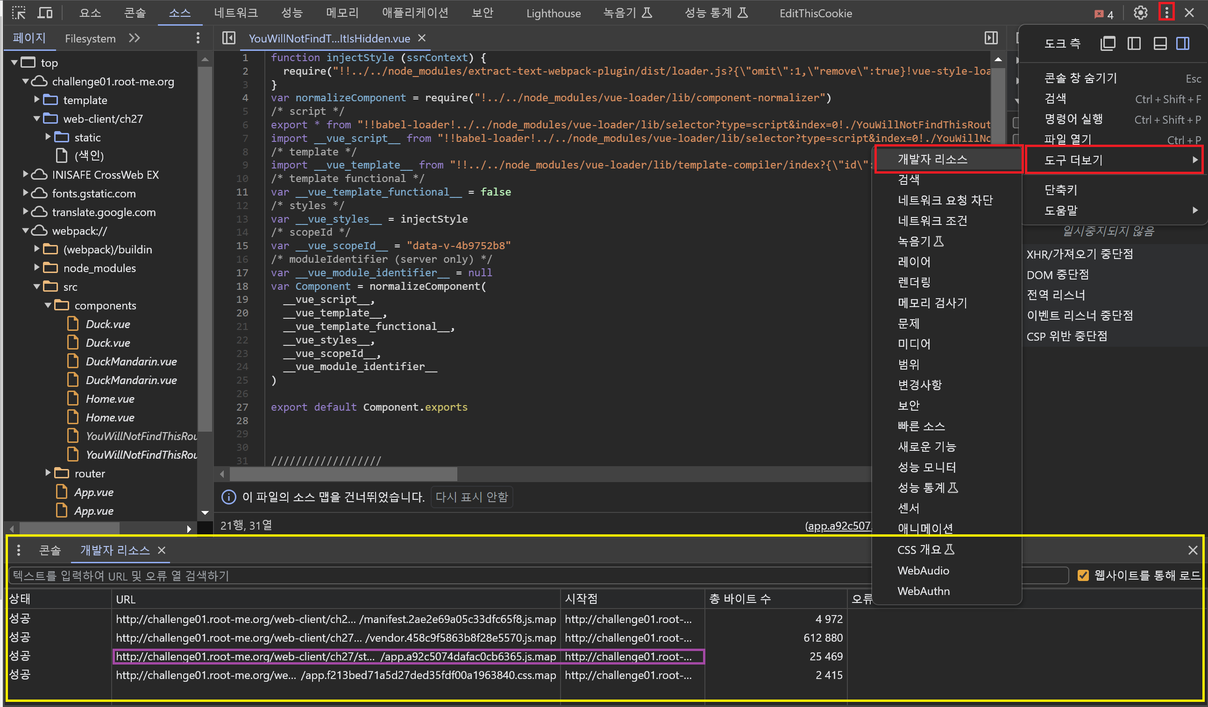
Task: Expand the router folder
Action: pos(48,473)
